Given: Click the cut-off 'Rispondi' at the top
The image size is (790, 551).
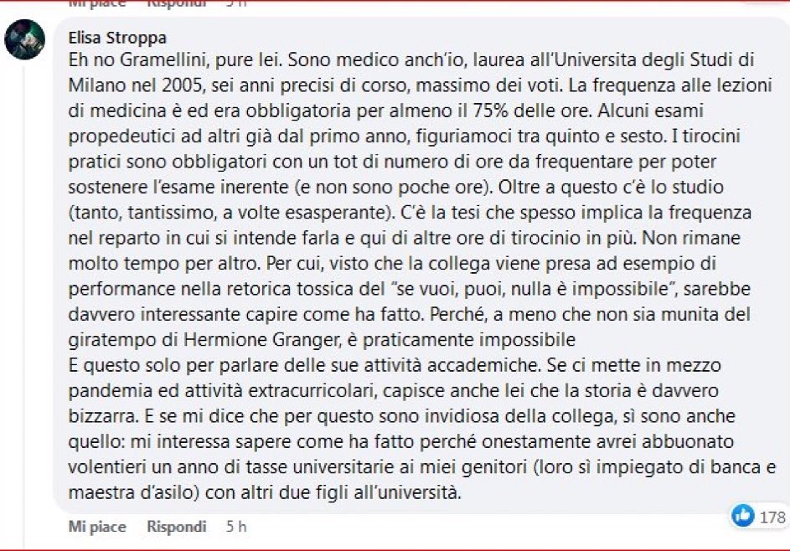Looking at the screenshot, I should point(176,3).
